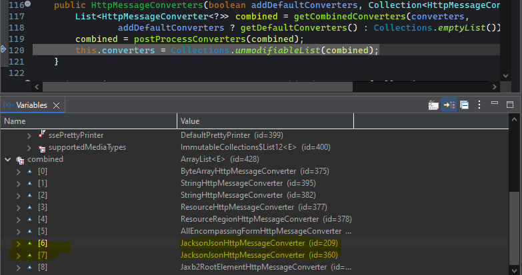Select the combined variable row

pyautogui.click(x=255, y=159)
